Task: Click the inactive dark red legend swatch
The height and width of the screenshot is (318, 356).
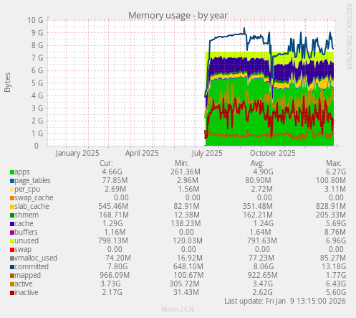Action: [x=12, y=293]
